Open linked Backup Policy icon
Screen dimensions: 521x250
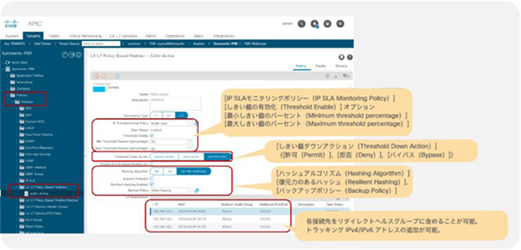pyautogui.click(x=196, y=190)
